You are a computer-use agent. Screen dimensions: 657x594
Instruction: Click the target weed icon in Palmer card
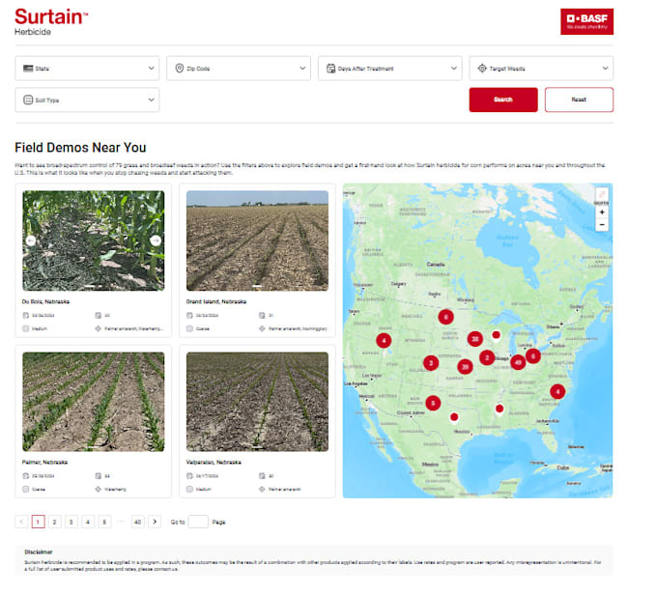click(x=98, y=490)
